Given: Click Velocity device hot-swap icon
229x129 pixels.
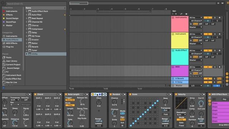Looking at the screenshot, I should (201, 95).
